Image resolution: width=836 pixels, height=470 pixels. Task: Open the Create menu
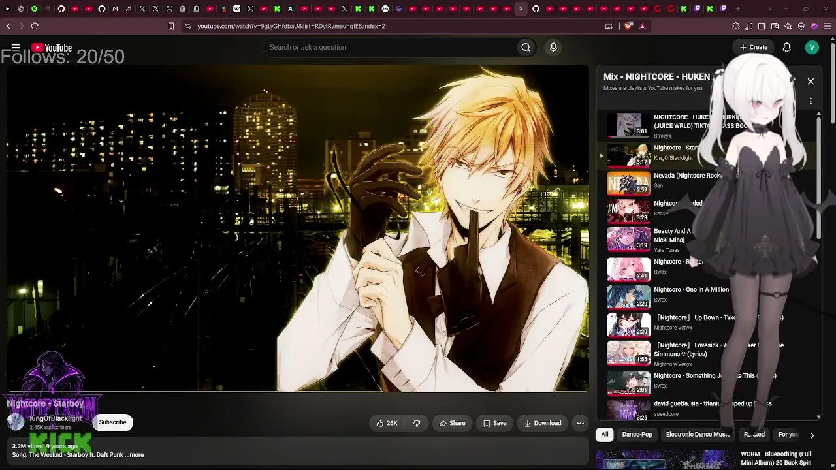point(754,47)
